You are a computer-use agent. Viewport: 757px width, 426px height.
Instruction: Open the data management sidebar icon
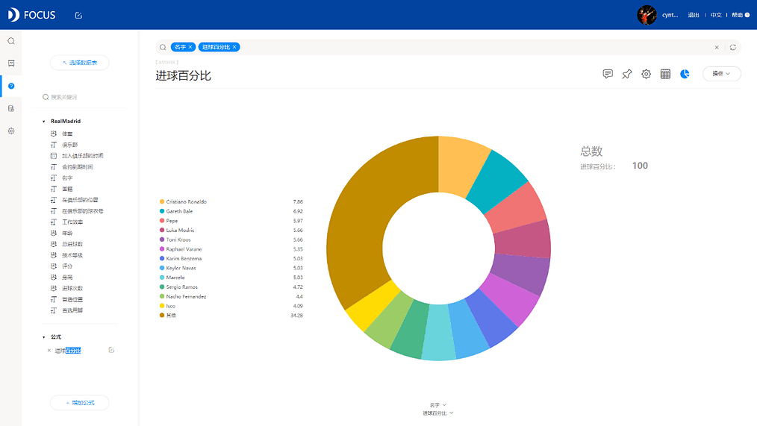pos(11,108)
